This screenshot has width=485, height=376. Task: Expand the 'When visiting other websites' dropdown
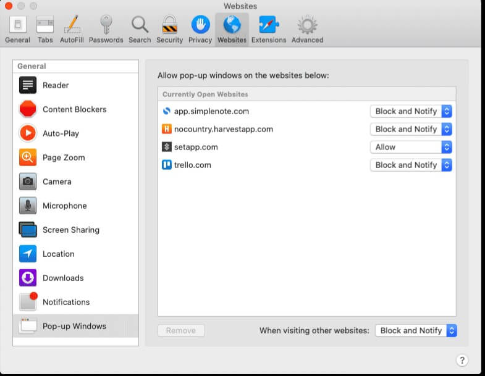click(416, 330)
